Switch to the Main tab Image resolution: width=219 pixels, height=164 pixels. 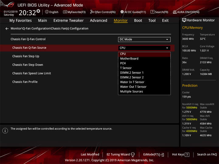[43, 21]
